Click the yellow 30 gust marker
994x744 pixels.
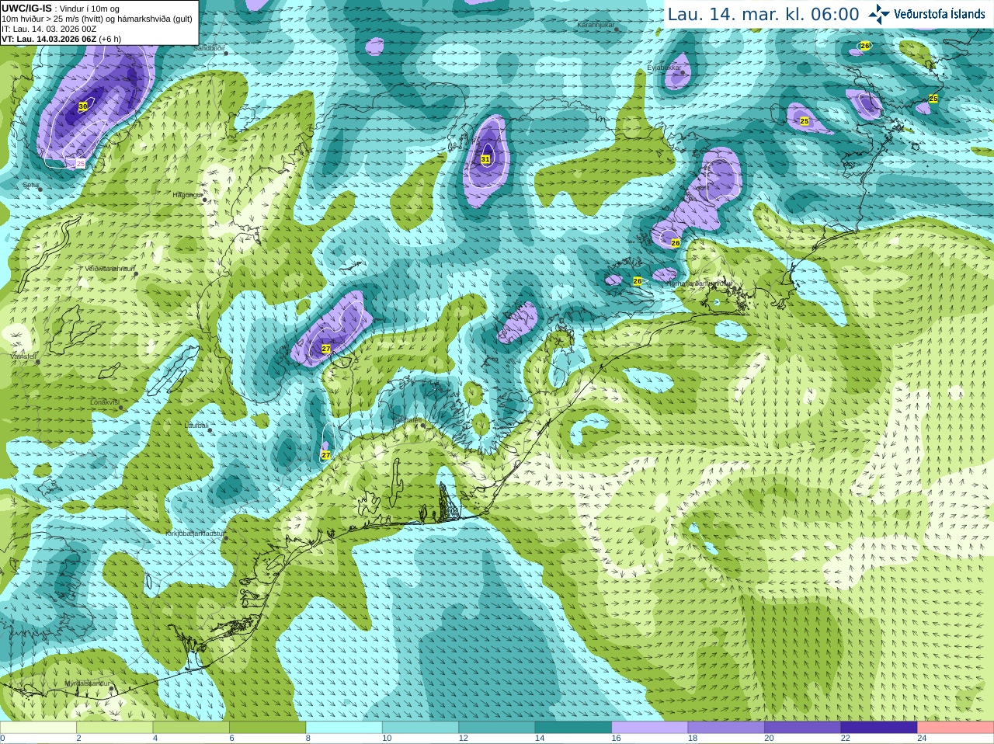[83, 106]
